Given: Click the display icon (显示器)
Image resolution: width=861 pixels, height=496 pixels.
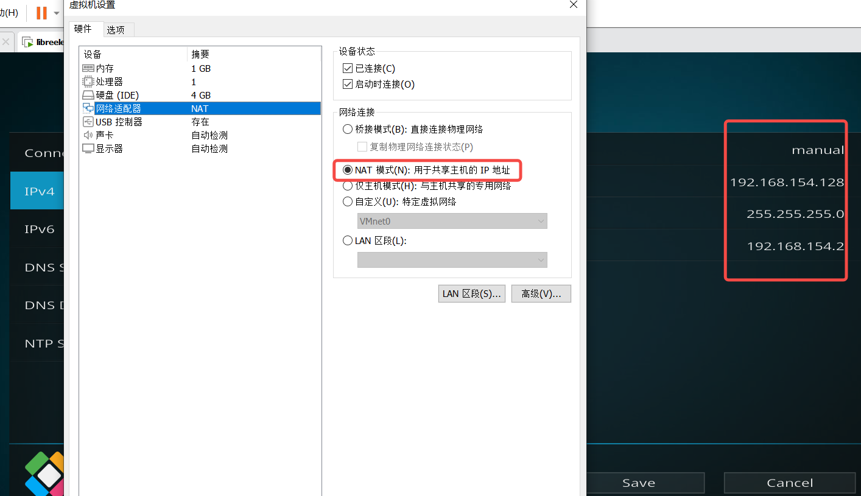Looking at the screenshot, I should pyautogui.click(x=88, y=148).
